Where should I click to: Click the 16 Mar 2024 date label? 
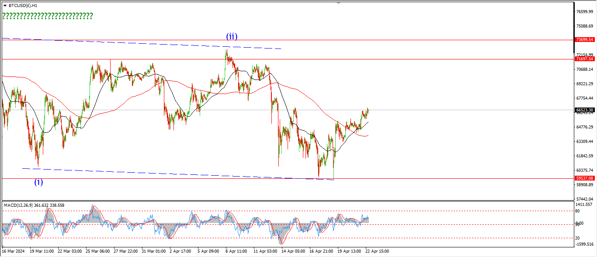(x=14, y=251)
